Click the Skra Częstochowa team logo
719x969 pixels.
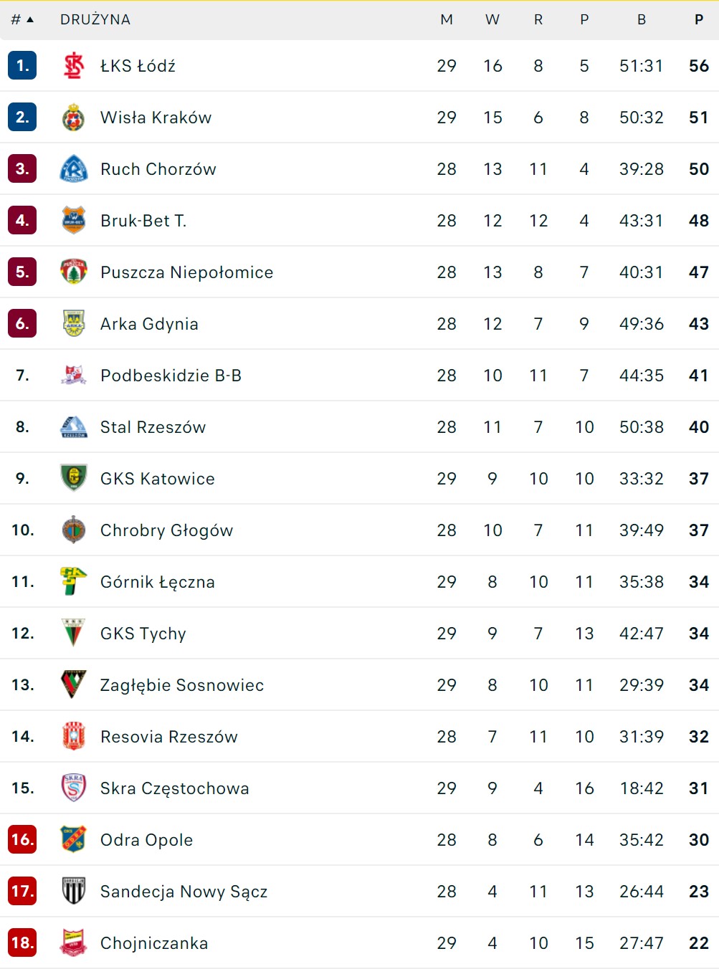(x=74, y=788)
